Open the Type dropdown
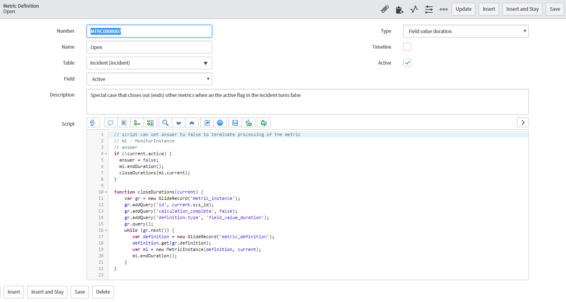This screenshot has width=566, height=302. coord(465,31)
